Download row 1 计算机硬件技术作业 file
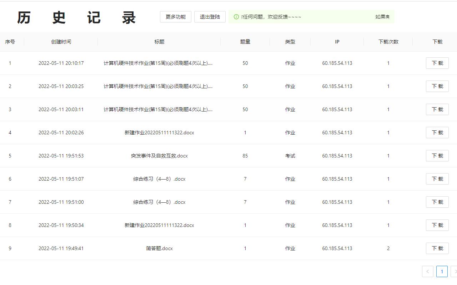This screenshot has width=457, height=285. pyautogui.click(x=437, y=63)
